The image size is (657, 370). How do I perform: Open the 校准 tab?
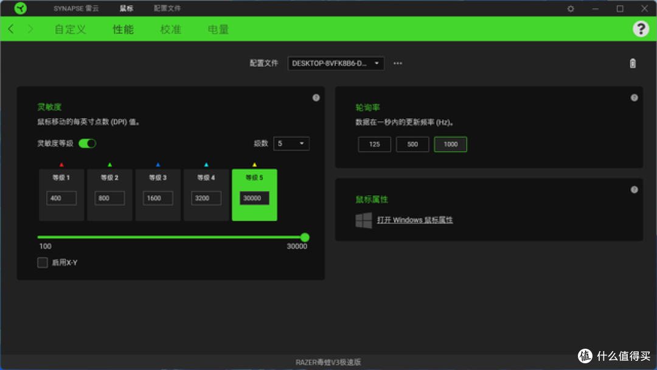[x=170, y=29]
